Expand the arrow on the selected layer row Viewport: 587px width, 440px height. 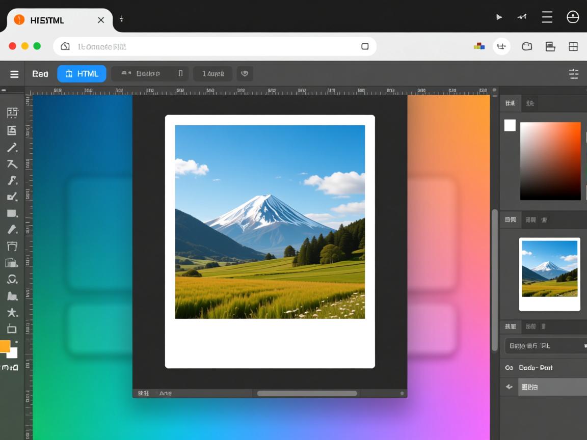pos(509,387)
